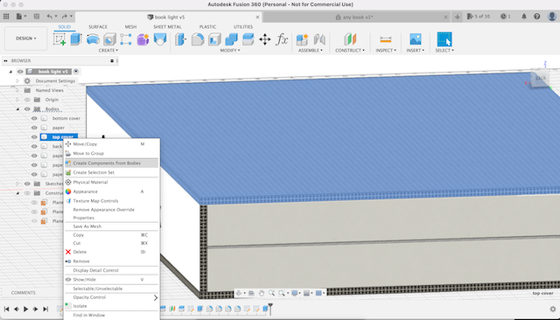The image size is (560, 320).
Task: Select the Extrude tool
Action: tap(76, 39)
